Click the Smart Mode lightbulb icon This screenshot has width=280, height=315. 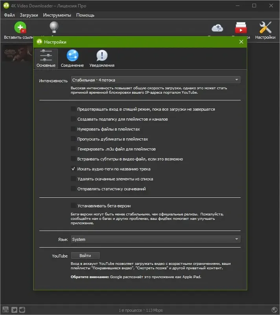(x=54, y=27)
